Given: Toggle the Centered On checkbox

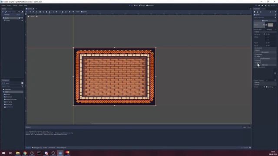Looking at the screenshot, I should tap(267, 34).
